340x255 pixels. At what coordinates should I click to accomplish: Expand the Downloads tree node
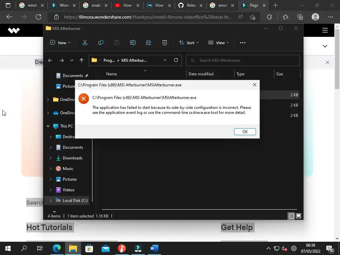pyautogui.click(x=50, y=158)
